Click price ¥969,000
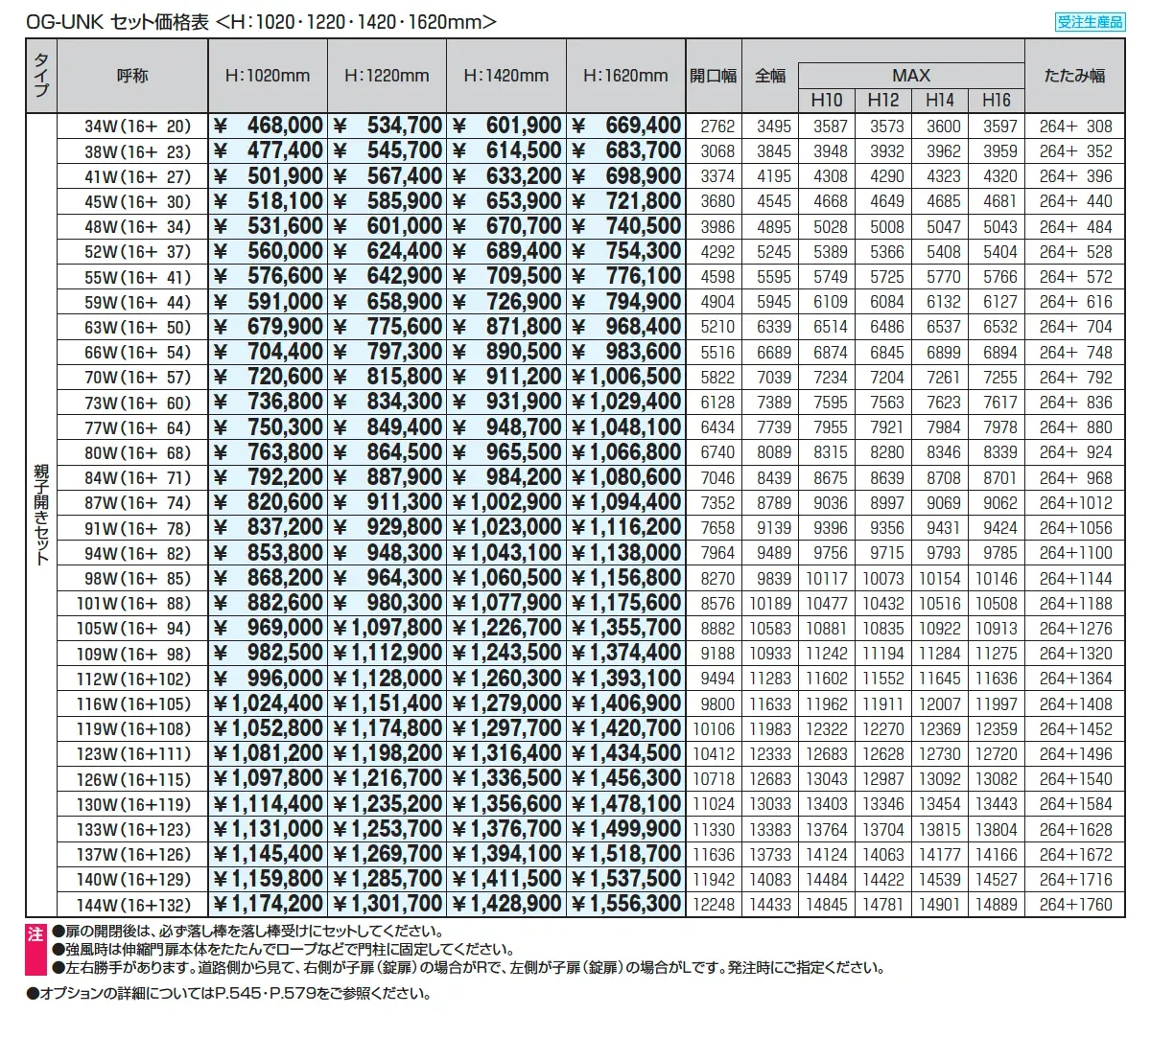Screen dimensions: 1151x1037 pyautogui.click(x=268, y=628)
